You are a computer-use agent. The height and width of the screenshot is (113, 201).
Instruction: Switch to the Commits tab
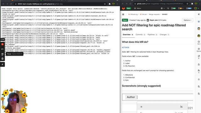click(140, 35)
